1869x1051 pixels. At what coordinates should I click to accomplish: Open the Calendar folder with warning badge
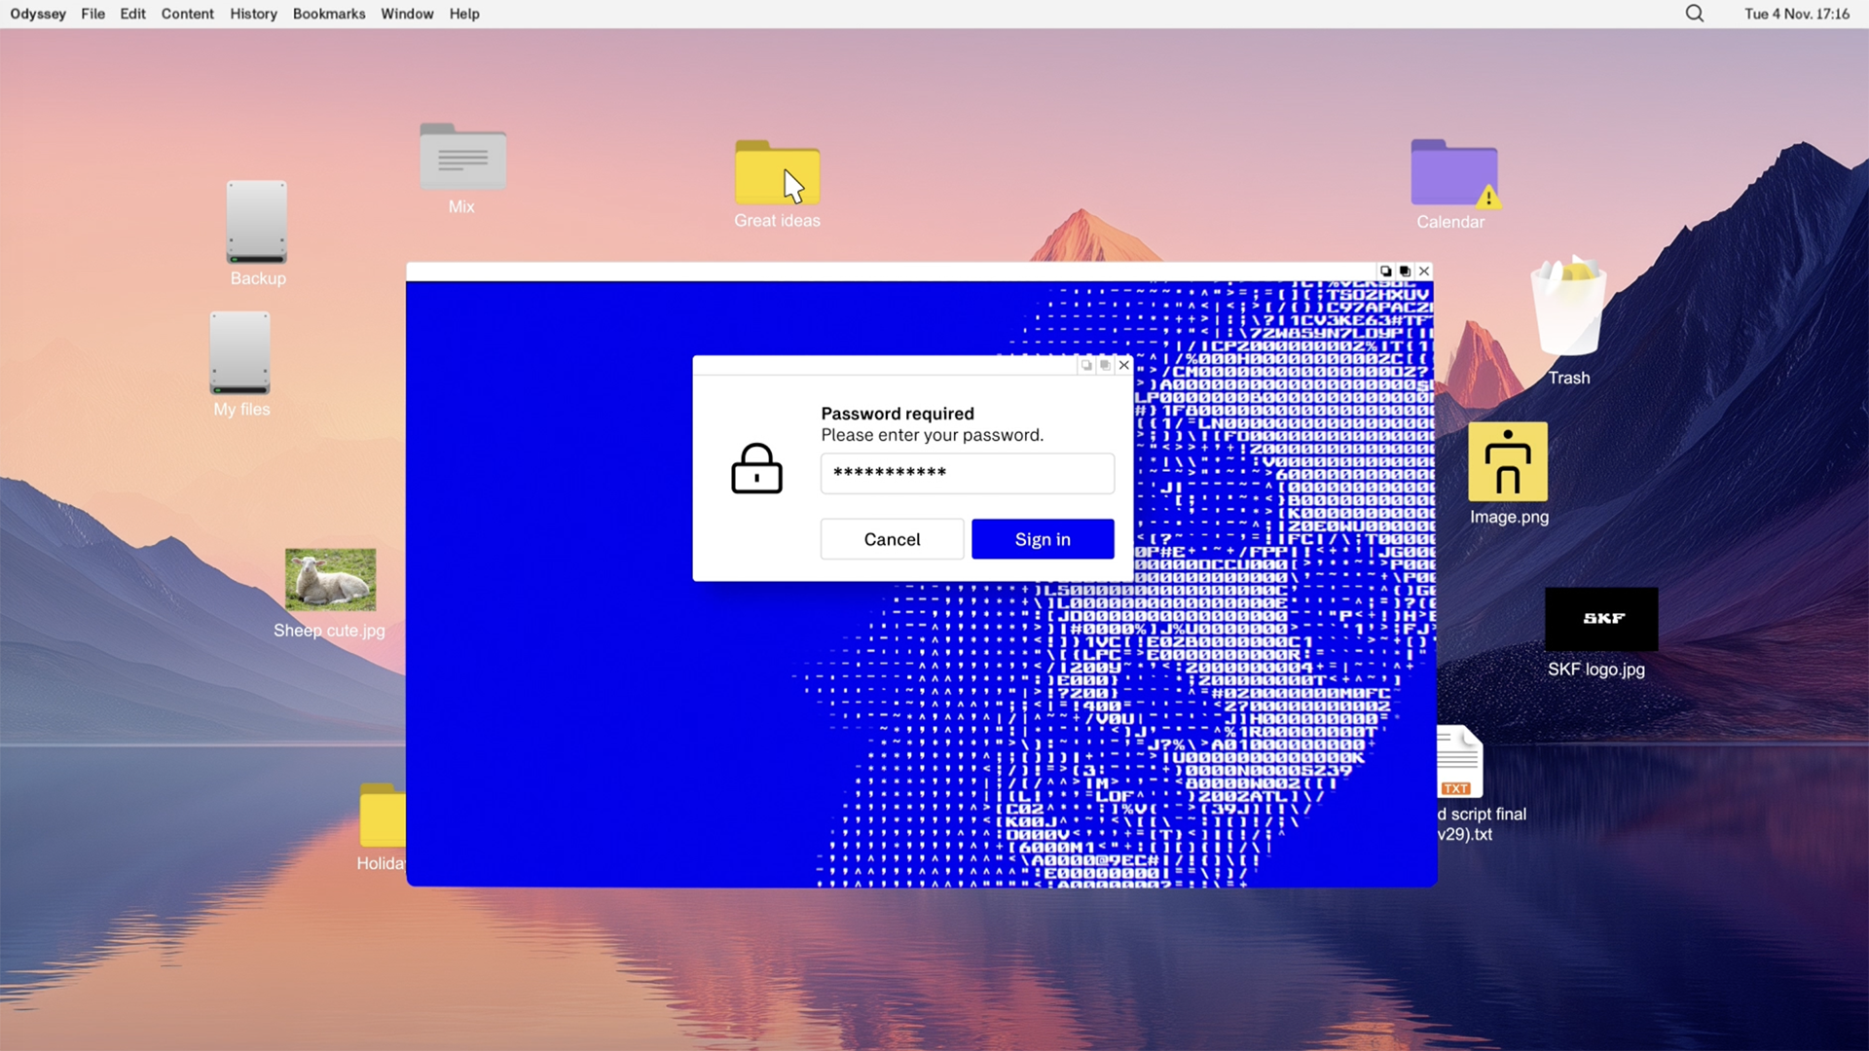1453,175
